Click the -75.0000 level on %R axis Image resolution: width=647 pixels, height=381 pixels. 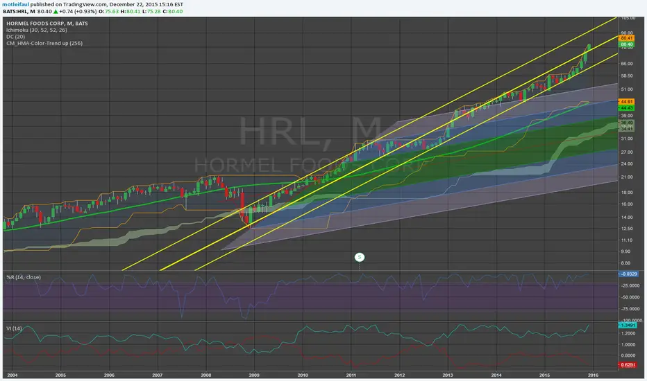(x=630, y=308)
